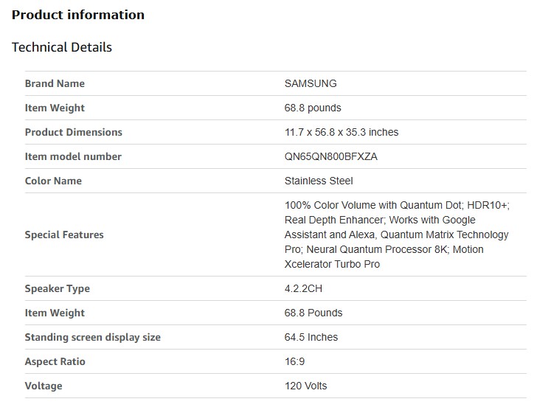Click the Special Features description text
Image resolution: width=534 pixels, height=410 pixels.
pos(396,234)
